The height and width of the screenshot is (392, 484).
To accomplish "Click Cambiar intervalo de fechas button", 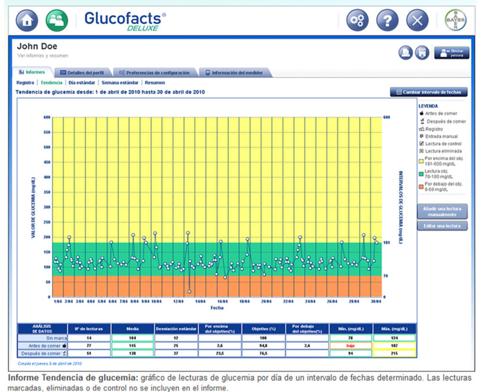I will click(429, 92).
